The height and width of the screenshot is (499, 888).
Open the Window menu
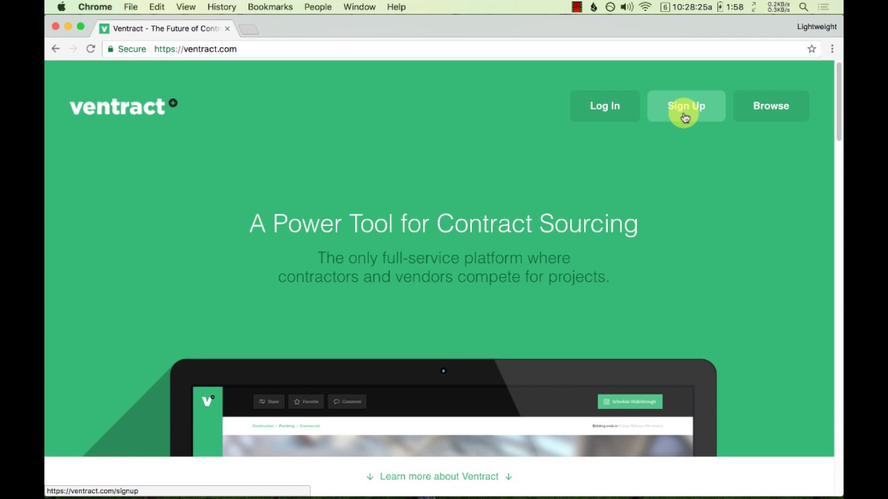click(359, 7)
